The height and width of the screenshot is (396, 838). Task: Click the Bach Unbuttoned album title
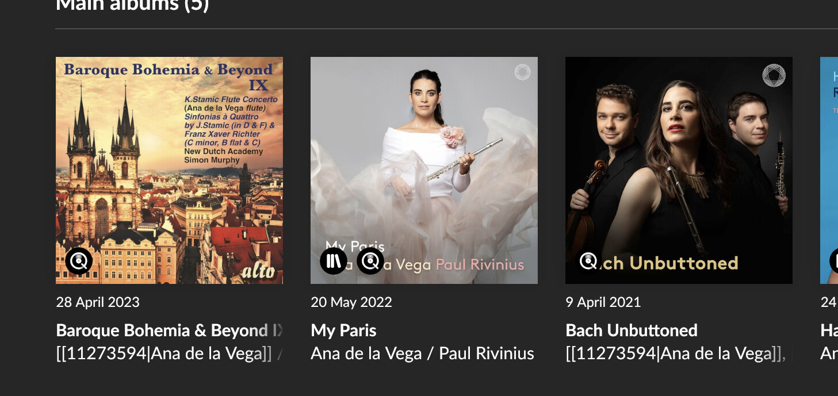coord(632,330)
